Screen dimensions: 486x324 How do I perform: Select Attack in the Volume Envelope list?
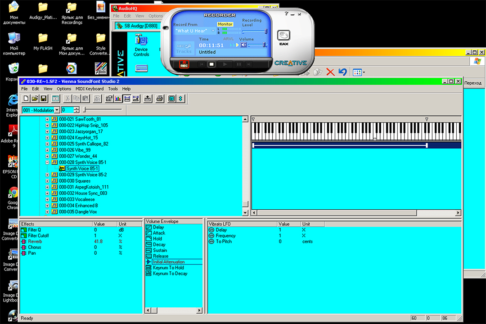point(159,233)
